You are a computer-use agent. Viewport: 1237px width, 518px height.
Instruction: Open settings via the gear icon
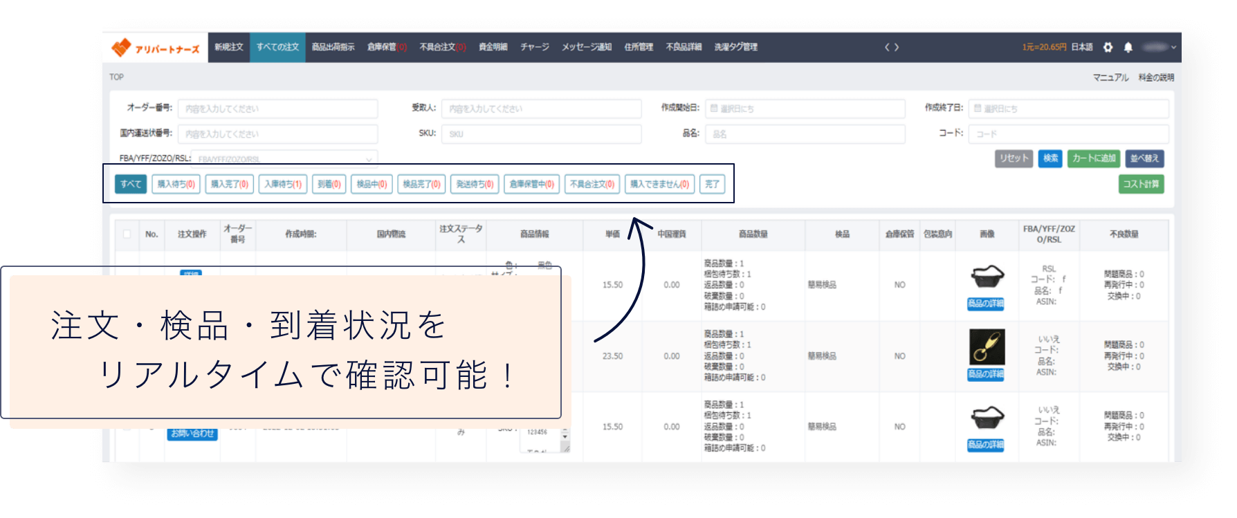pyautogui.click(x=1108, y=47)
